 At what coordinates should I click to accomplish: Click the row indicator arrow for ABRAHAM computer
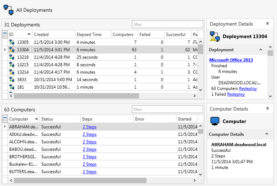click(5, 127)
